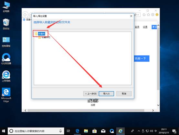This screenshot has width=179, height=135.
Task: Click the 设置 link on Baidu page
Action: [x=145, y=27]
